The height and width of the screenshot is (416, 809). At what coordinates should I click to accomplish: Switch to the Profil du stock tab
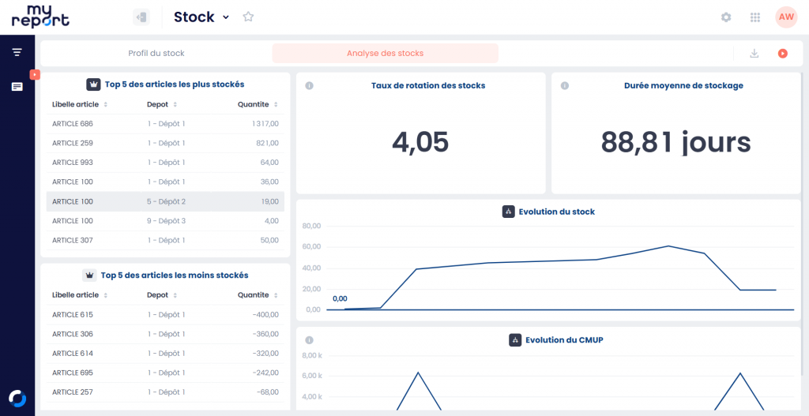click(x=156, y=54)
